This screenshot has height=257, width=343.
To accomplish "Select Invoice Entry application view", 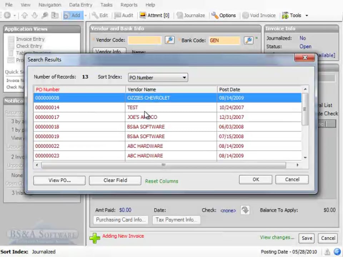I will (30, 39).
